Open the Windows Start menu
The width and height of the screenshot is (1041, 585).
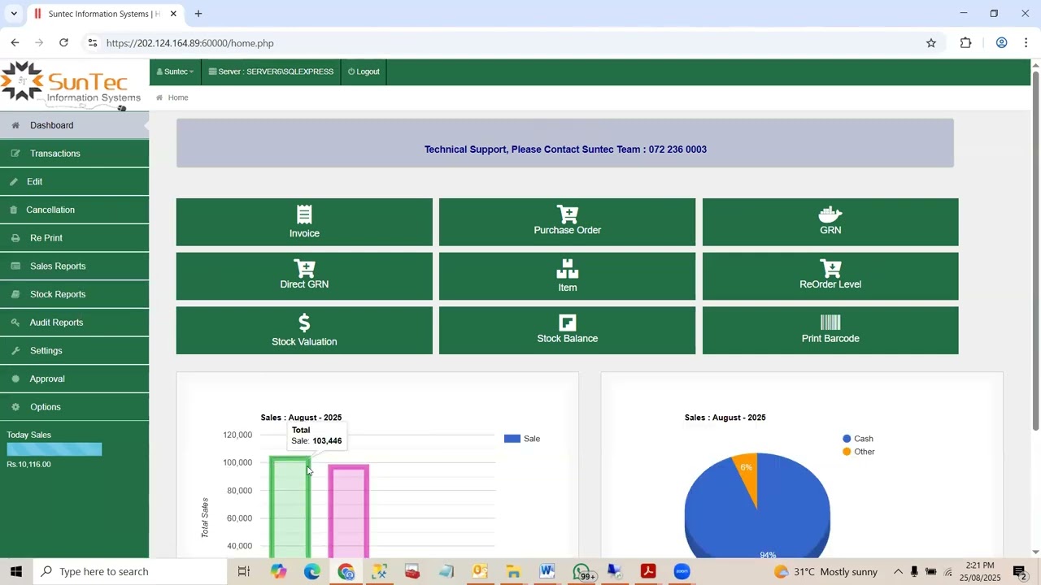[x=16, y=572]
